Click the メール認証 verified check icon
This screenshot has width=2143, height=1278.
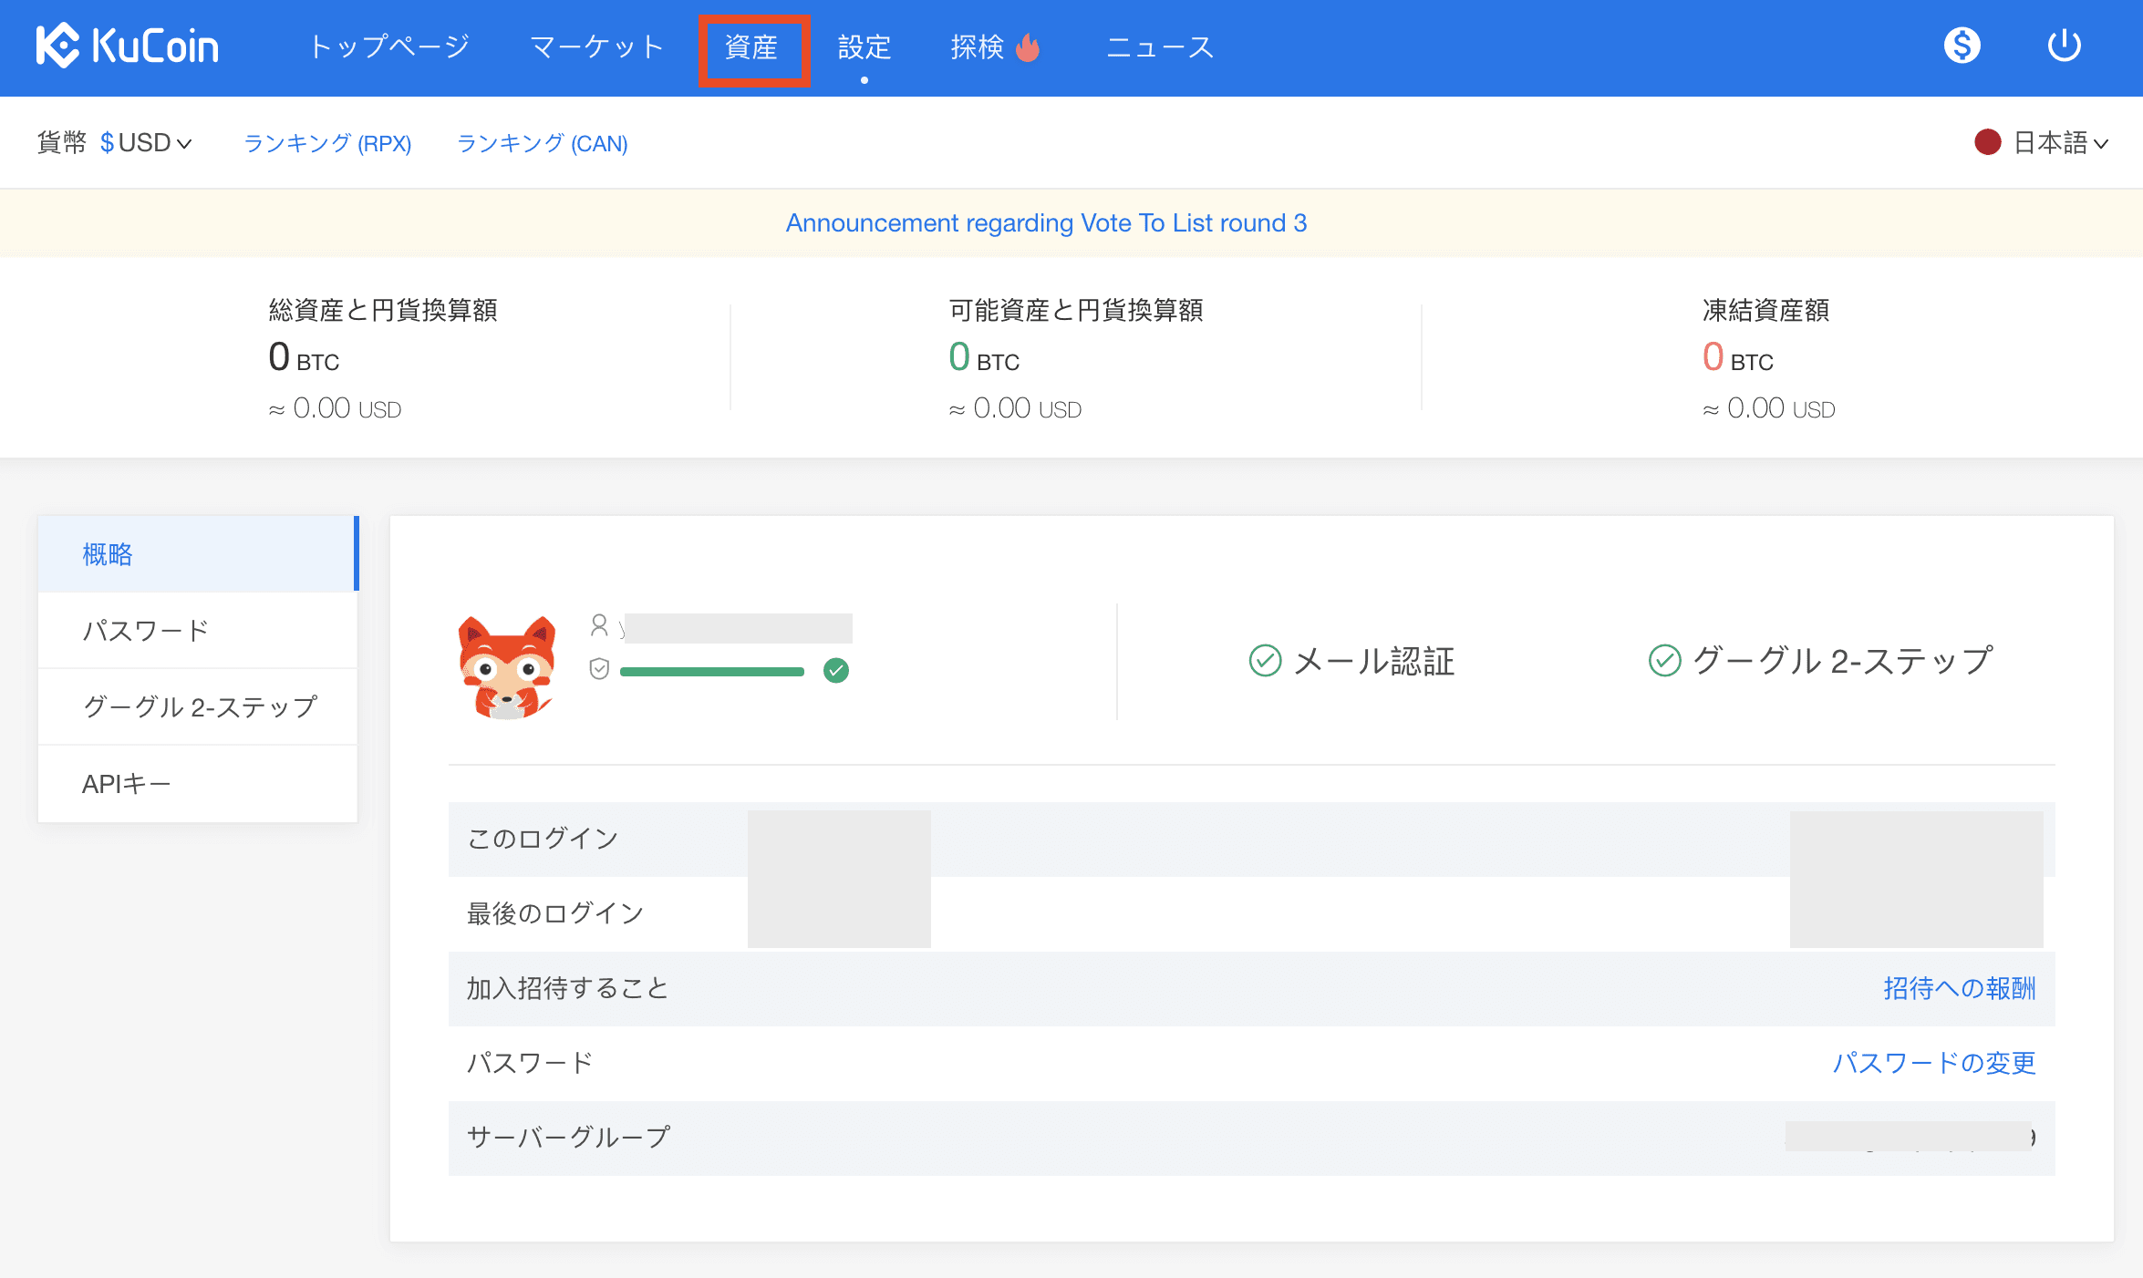1265,661
